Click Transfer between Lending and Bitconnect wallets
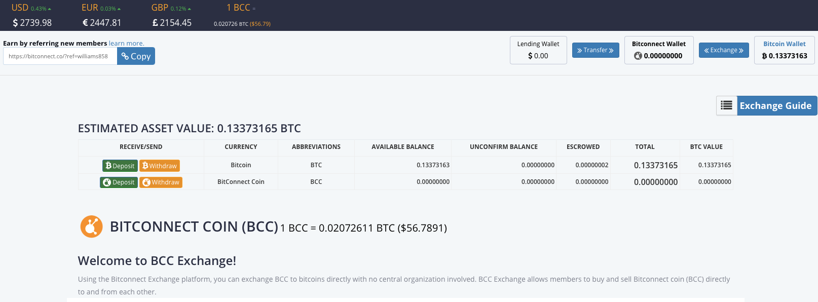The width and height of the screenshot is (818, 302). click(596, 50)
